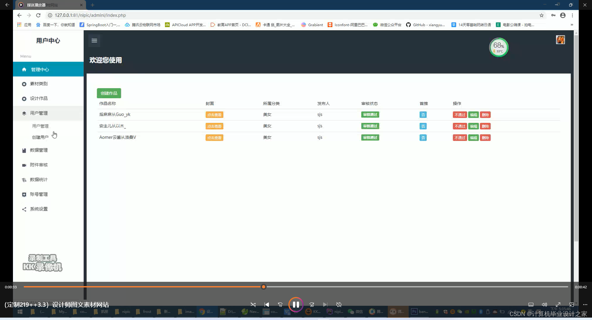Open media player more options

coord(585,305)
